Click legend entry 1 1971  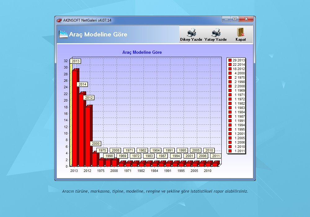coord(237,95)
